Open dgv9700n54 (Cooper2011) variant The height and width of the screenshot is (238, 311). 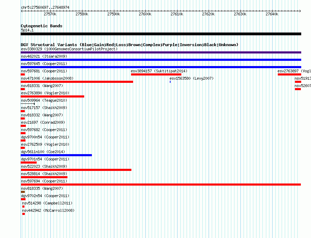45,137
